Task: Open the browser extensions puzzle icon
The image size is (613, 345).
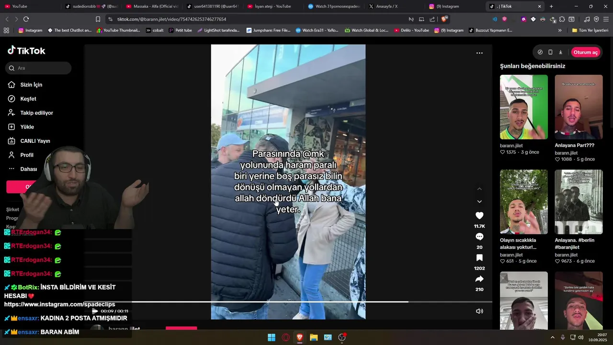Action: click(562, 19)
